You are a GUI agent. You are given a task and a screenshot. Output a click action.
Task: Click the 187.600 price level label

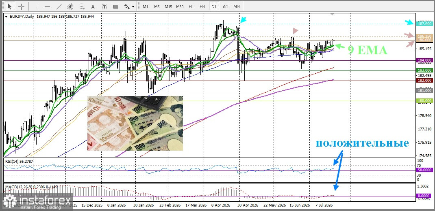pos(424,24)
